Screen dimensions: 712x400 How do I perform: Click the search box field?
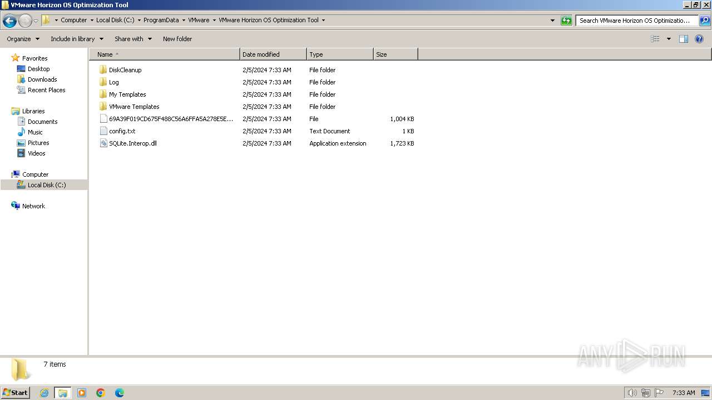tap(636, 21)
